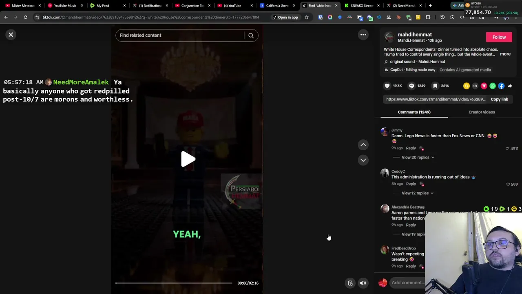Open Jimmy's profile avatar
522x294 pixels.
(x=385, y=132)
